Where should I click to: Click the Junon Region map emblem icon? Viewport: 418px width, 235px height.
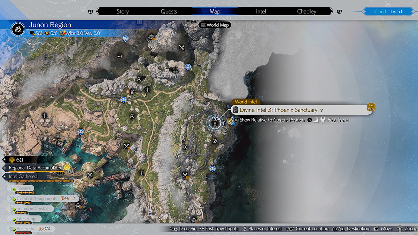pyautogui.click(x=16, y=29)
